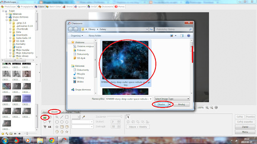Click the Menu button
The height and width of the screenshot is (144, 257).
(245, 132)
